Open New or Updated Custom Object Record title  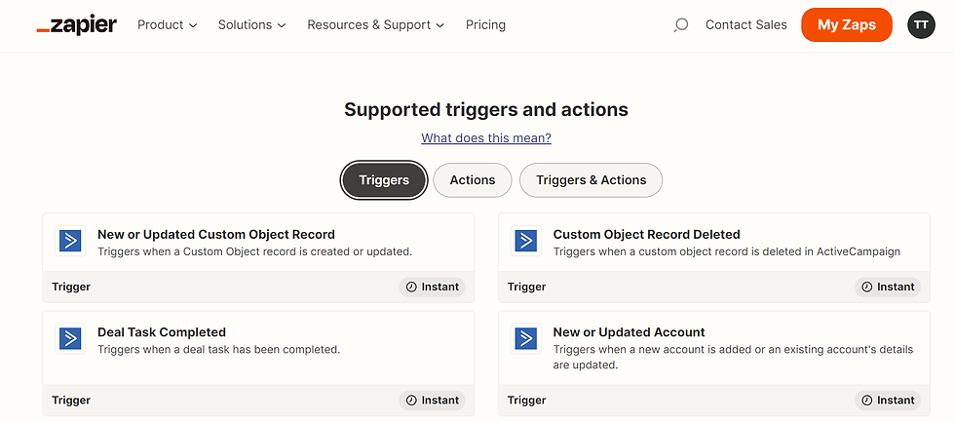(216, 235)
